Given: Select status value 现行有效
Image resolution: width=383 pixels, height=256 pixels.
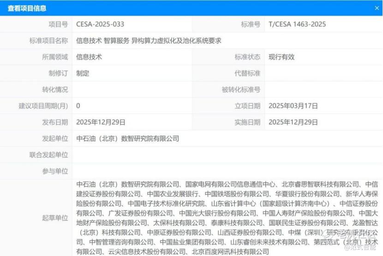Looking at the screenshot, I should click(x=281, y=57).
